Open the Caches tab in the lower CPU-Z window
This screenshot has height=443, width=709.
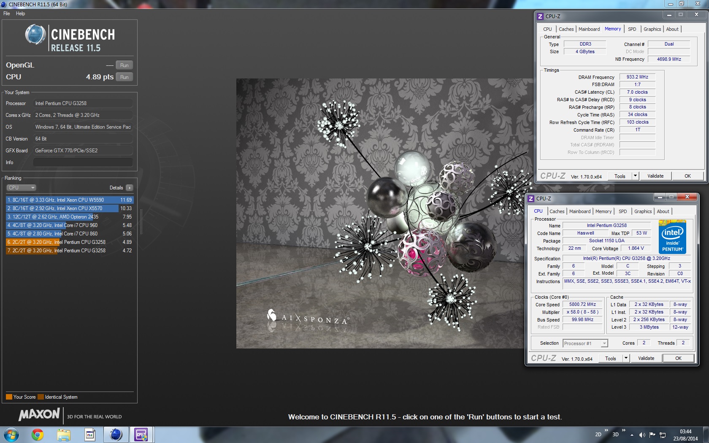[557, 212]
